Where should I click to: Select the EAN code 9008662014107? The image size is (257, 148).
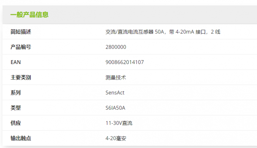tap(125, 62)
